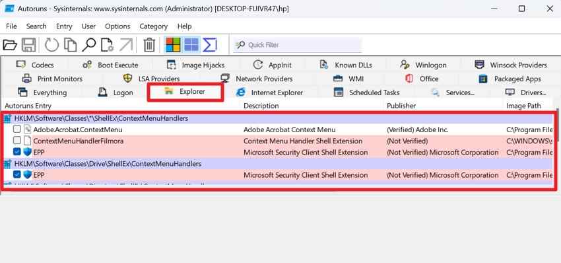Switch to the Image Hijacks tab
561x263 pixels.
pos(196,65)
